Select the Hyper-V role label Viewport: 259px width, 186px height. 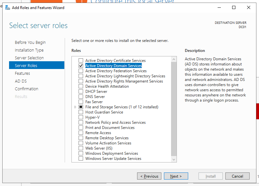point(92,117)
